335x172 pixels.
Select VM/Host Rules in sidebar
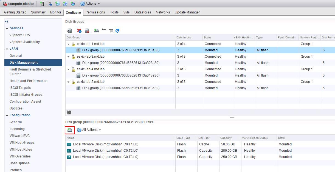(21, 150)
